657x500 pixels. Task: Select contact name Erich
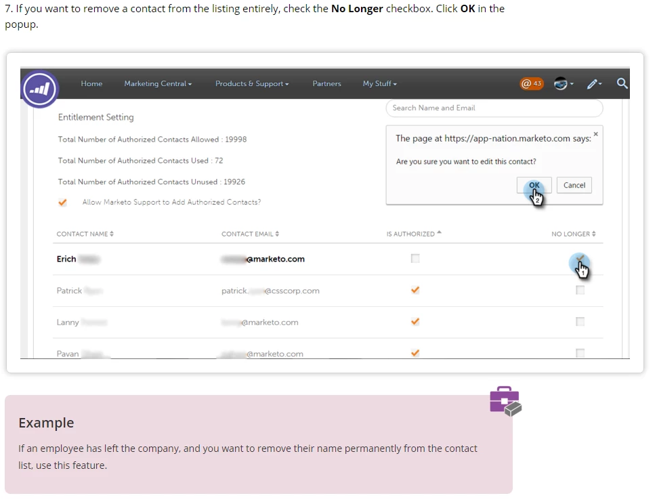point(78,259)
